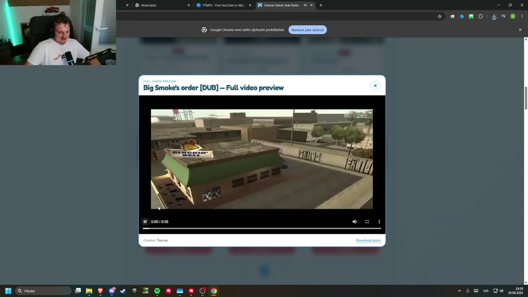Open network settings from the system tray
528x297 pixels.
tap(495, 291)
